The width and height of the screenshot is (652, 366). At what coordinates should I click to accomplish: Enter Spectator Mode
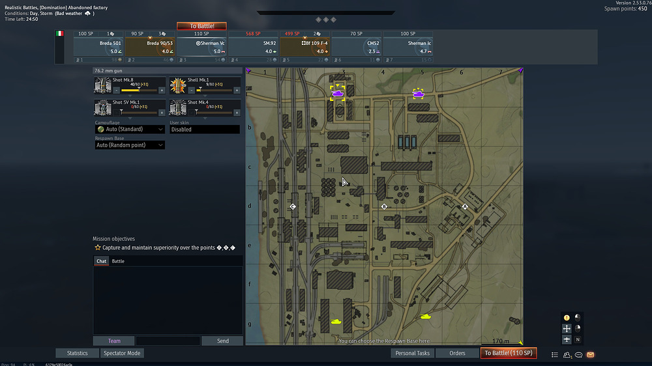pos(122,353)
